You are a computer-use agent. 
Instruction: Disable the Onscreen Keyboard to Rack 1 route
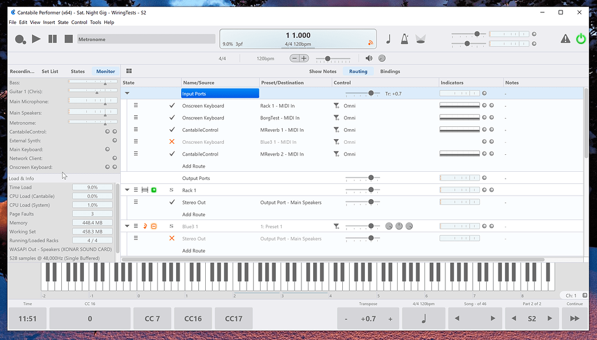(172, 106)
